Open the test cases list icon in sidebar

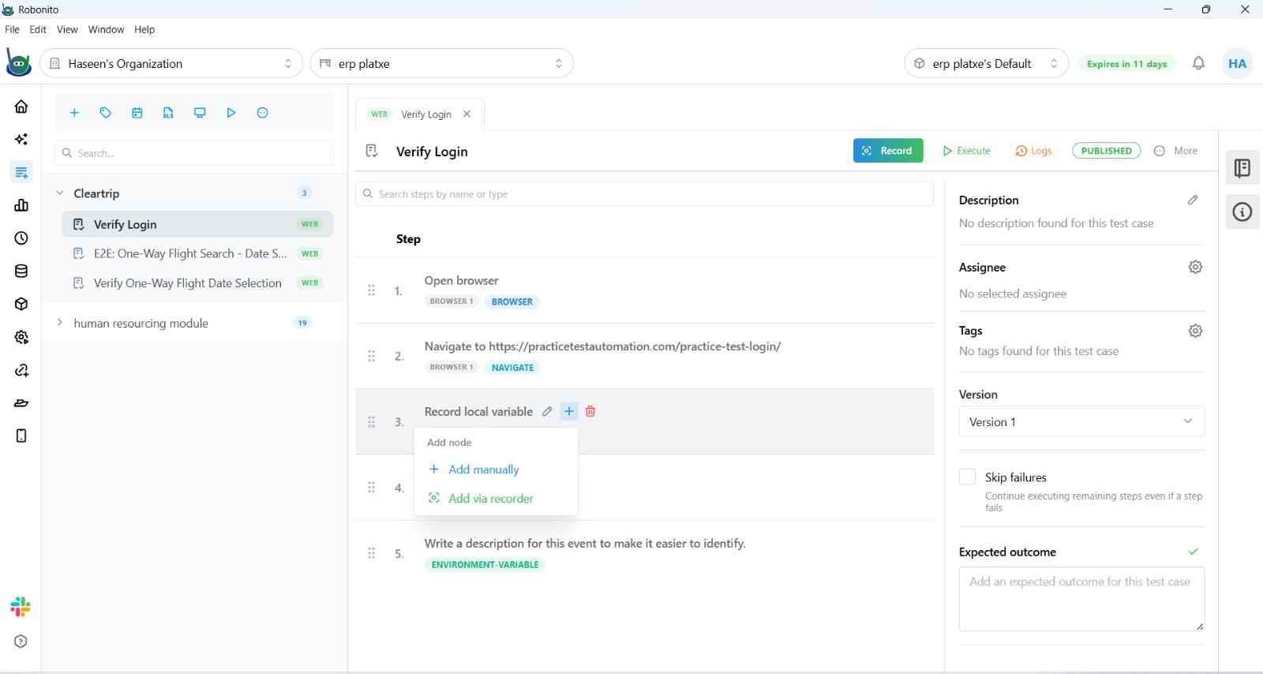click(21, 172)
